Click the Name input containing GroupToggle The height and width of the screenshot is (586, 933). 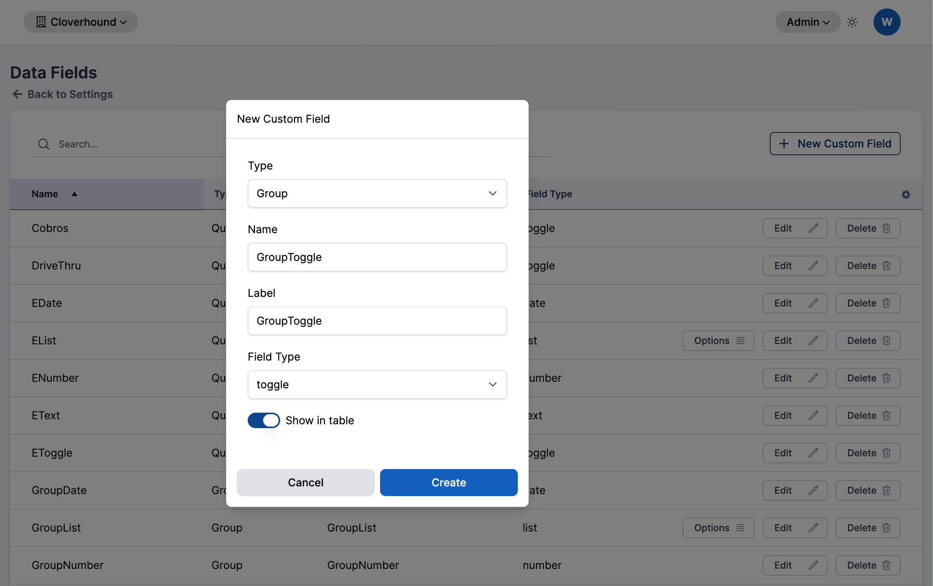coord(377,257)
